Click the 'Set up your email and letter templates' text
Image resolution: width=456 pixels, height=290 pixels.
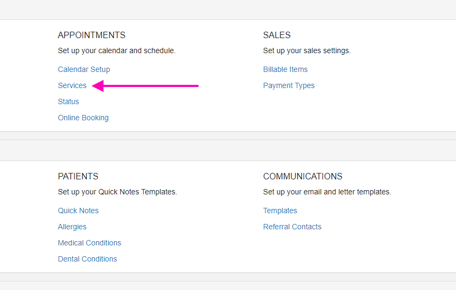pos(327,192)
